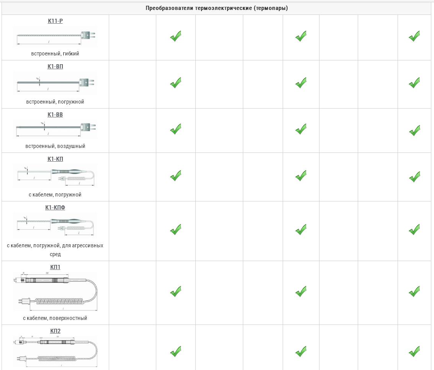This screenshot has height=370, width=434.
Task: Click leftmost green checkmark in К1-КП row
Action: pyautogui.click(x=175, y=176)
